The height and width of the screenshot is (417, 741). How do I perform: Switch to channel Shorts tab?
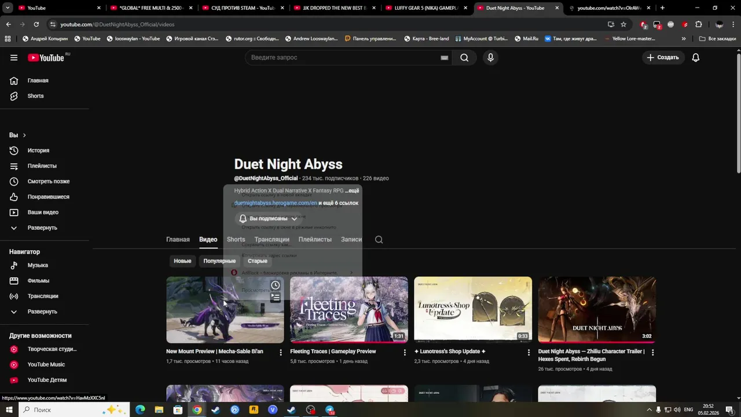click(x=236, y=239)
